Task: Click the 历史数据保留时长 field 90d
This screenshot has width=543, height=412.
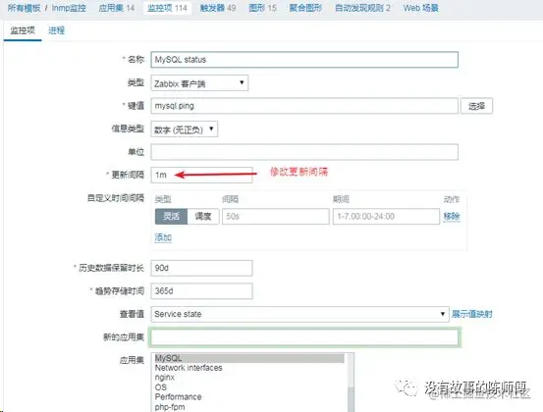Action: point(201,268)
